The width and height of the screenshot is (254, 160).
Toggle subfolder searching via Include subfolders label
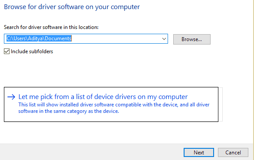point(32,51)
